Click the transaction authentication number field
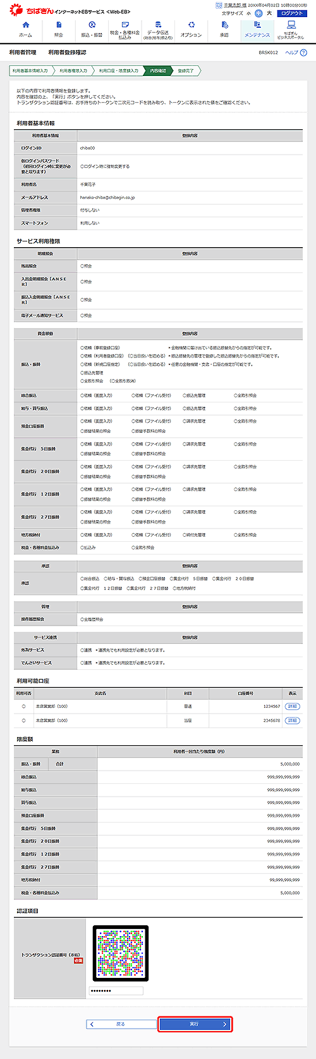 (x=116, y=991)
